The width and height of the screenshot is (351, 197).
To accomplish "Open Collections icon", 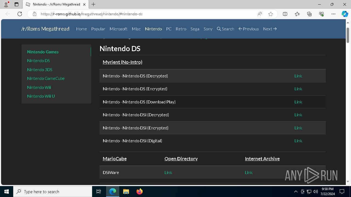I will (x=309, y=14).
